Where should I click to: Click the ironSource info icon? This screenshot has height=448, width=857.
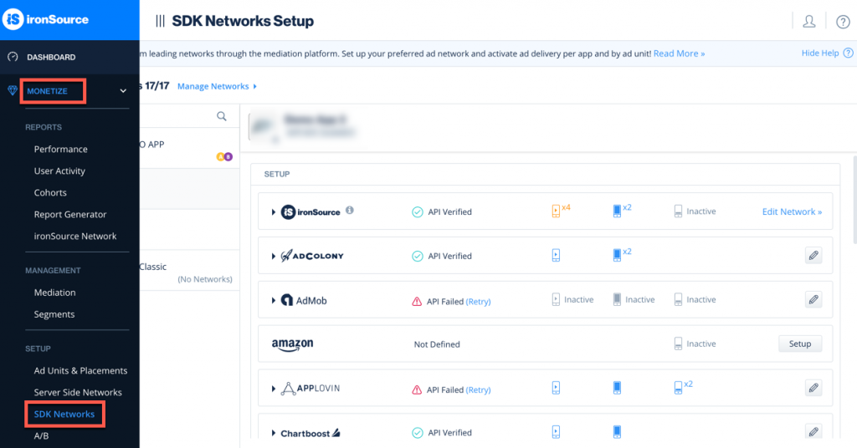pos(350,210)
